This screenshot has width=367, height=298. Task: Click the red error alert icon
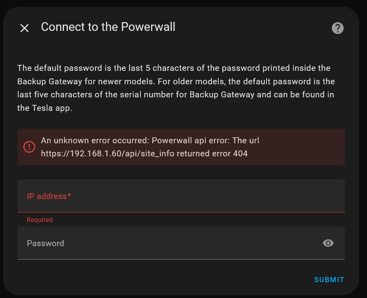29,147
